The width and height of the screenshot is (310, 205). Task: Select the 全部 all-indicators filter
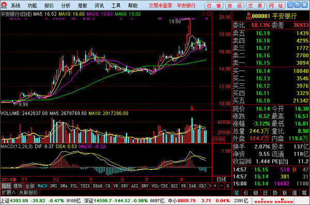click(30, 186)
